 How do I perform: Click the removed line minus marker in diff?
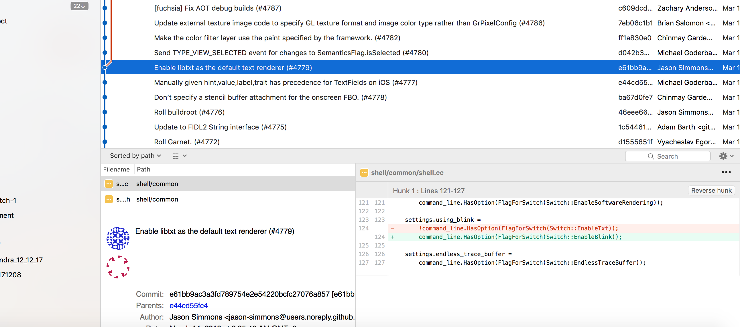coord(392,228)
